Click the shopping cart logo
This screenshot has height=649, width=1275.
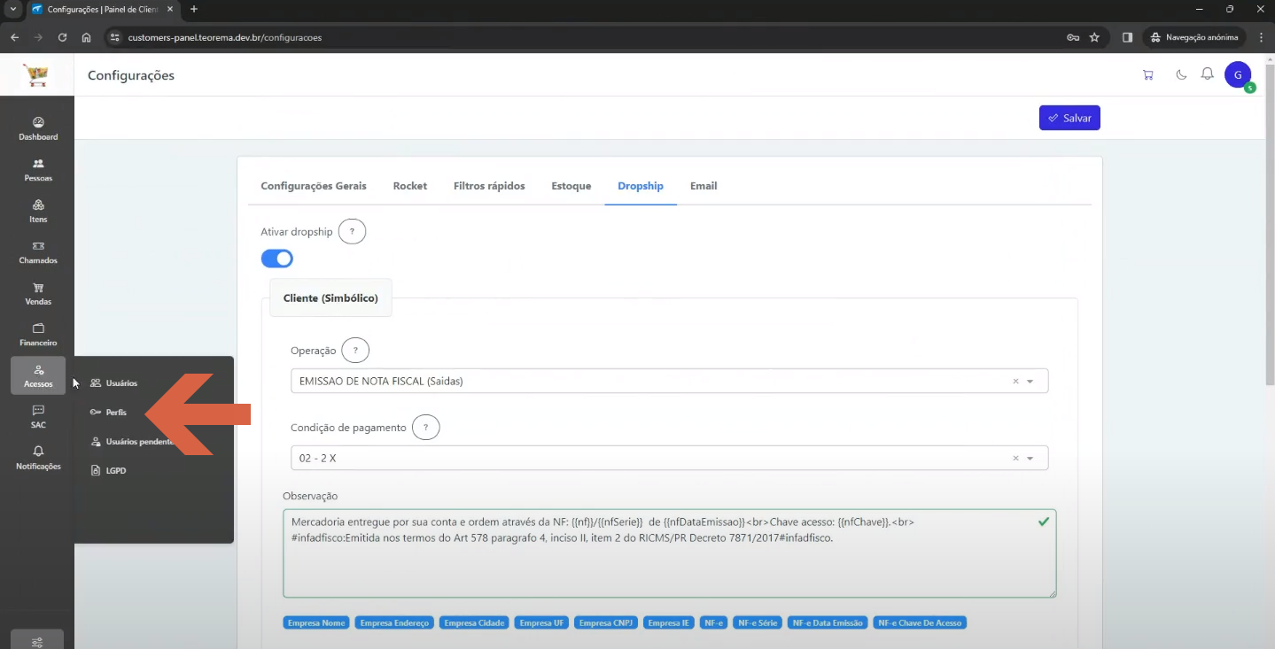(x=36, y=75)
